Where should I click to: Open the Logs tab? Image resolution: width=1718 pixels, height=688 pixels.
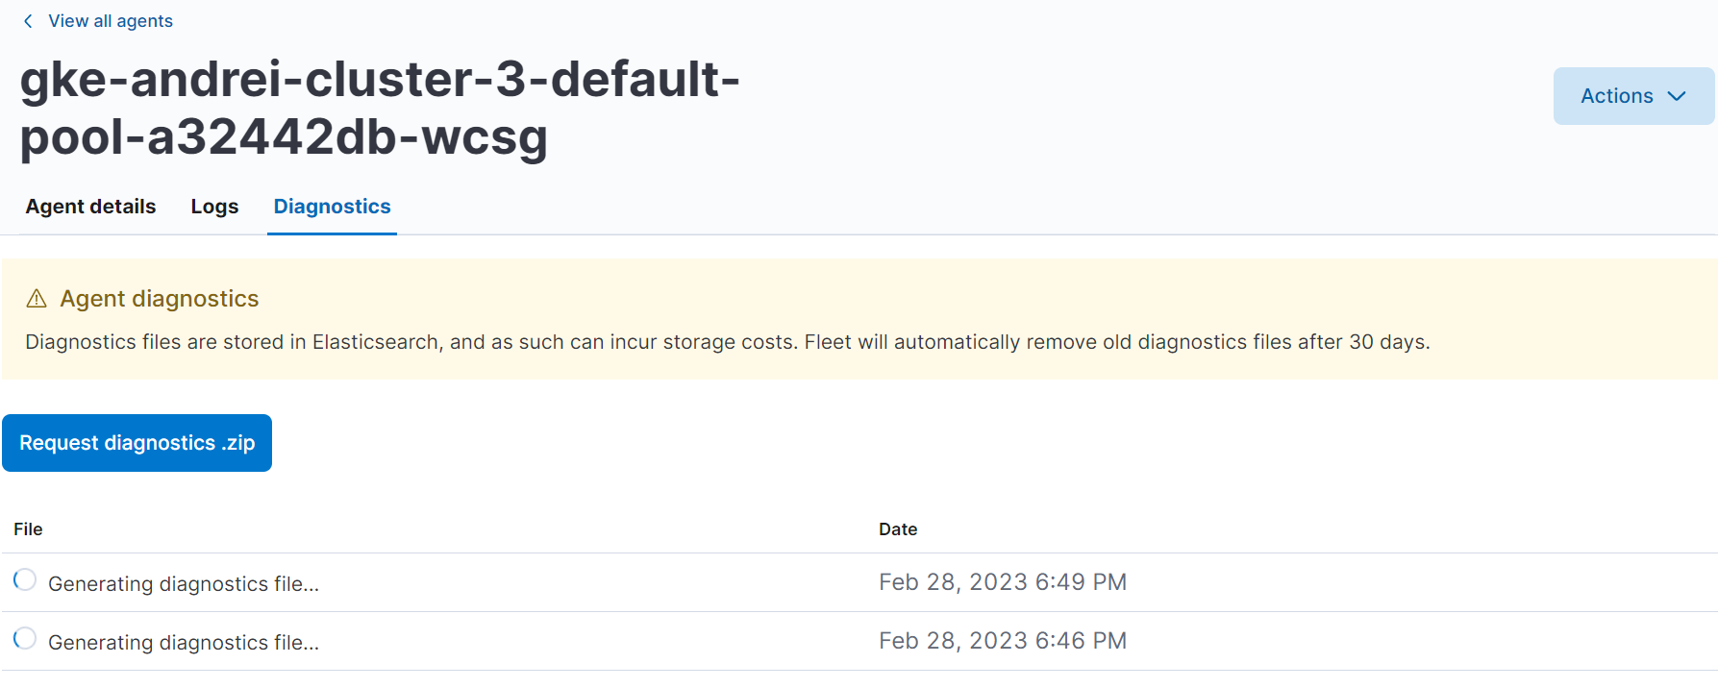[x=214, y=206]
